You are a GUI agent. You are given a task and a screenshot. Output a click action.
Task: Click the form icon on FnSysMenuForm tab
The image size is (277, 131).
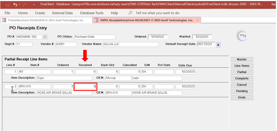click(x=4, y=20)
